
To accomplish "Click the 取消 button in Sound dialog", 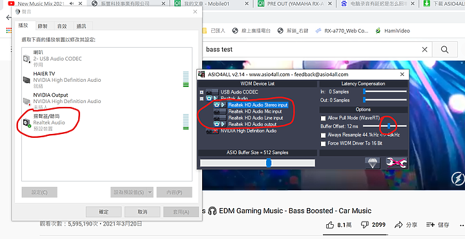I will 142,212.
